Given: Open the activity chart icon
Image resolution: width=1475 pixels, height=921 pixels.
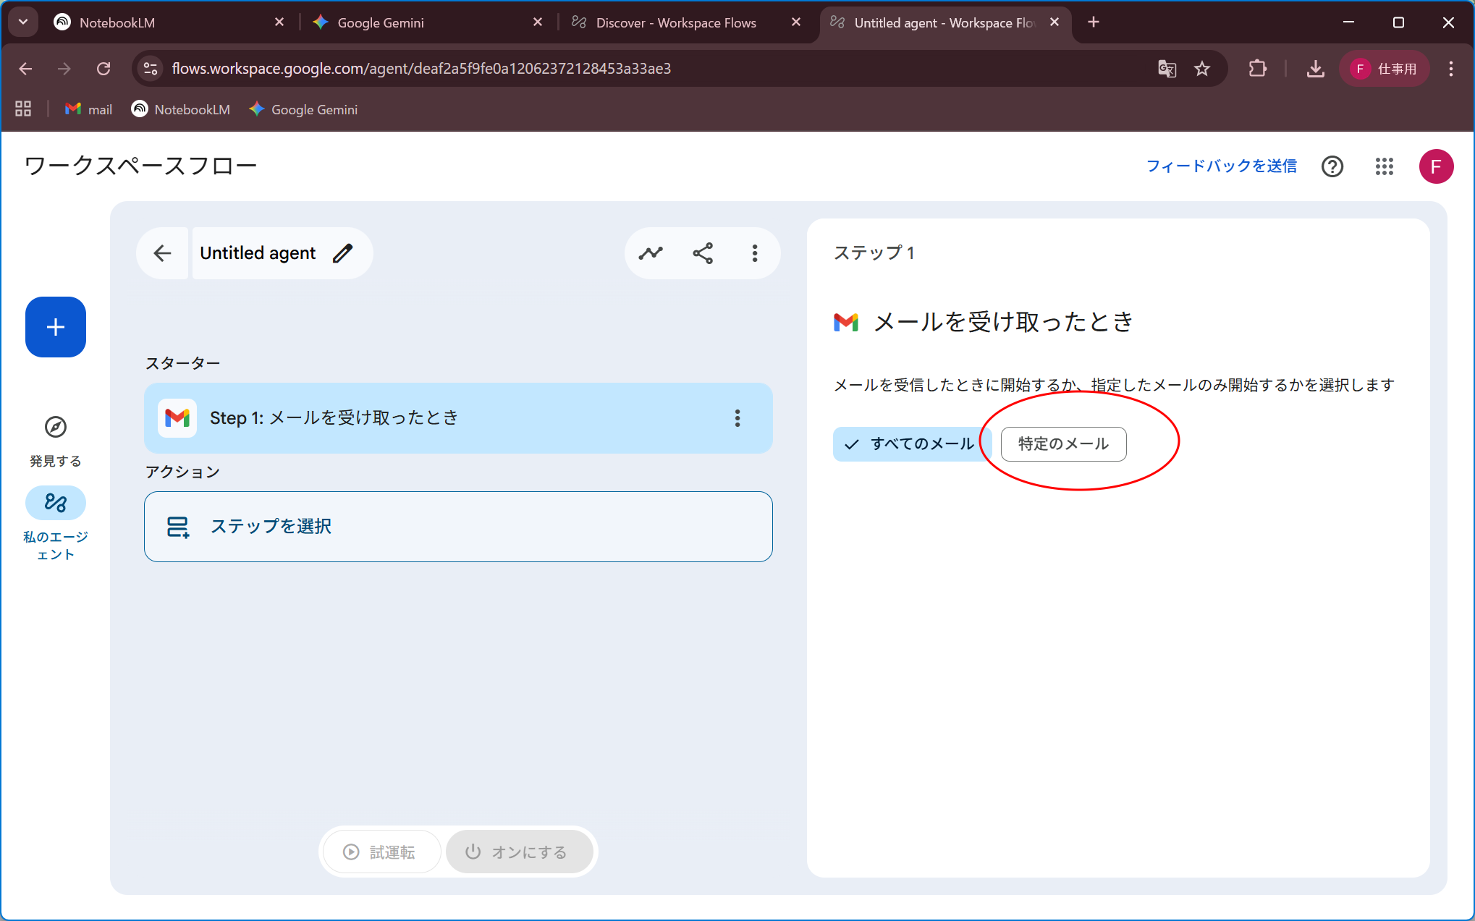Looking at the screenshot, I should [651, 253].
